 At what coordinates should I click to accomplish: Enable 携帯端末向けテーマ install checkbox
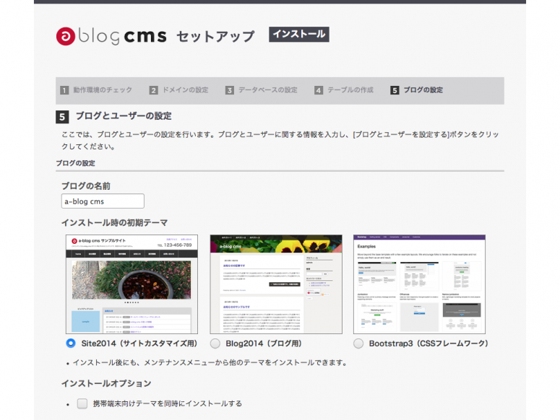pos(82,403)
